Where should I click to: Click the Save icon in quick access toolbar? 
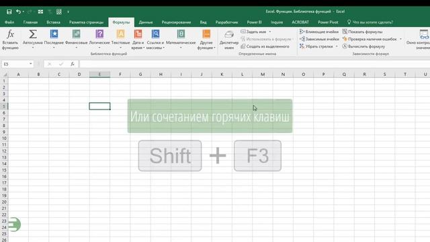point(9,11)
